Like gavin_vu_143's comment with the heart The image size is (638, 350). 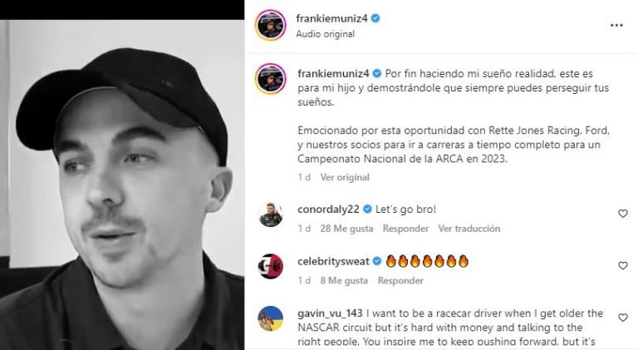tap(623, 318)
